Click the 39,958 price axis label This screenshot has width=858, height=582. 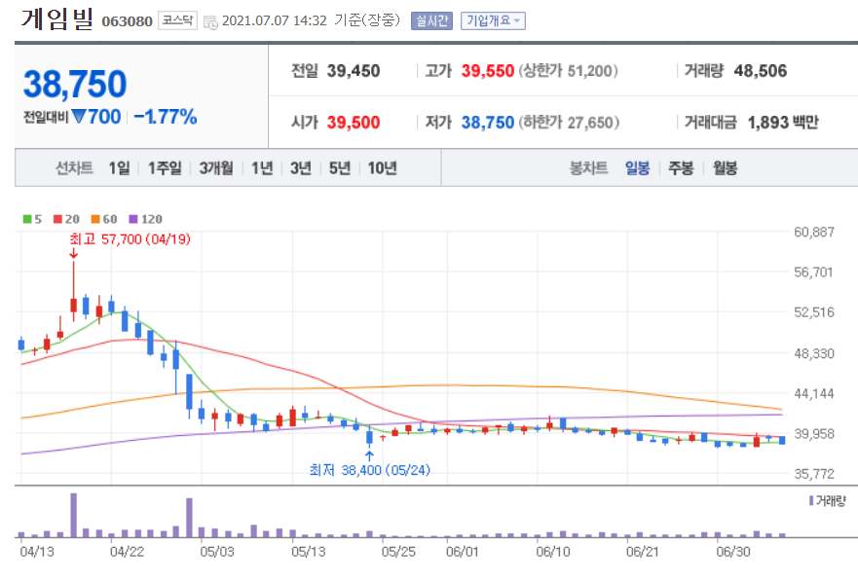click(x=814, y=434)
